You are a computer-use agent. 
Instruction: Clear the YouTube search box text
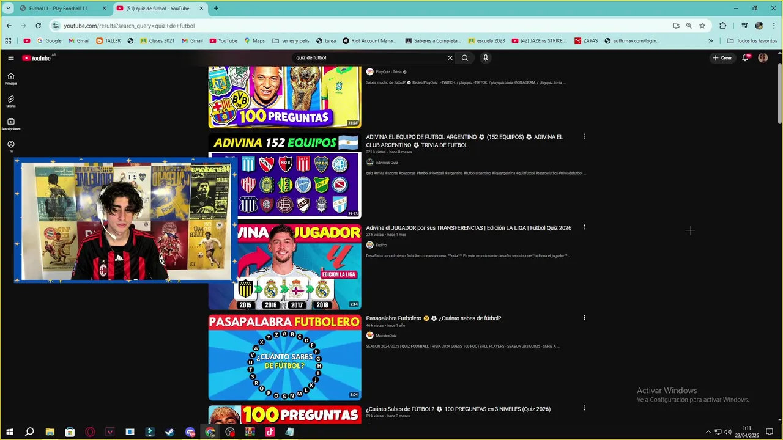(x=450, y=58)
